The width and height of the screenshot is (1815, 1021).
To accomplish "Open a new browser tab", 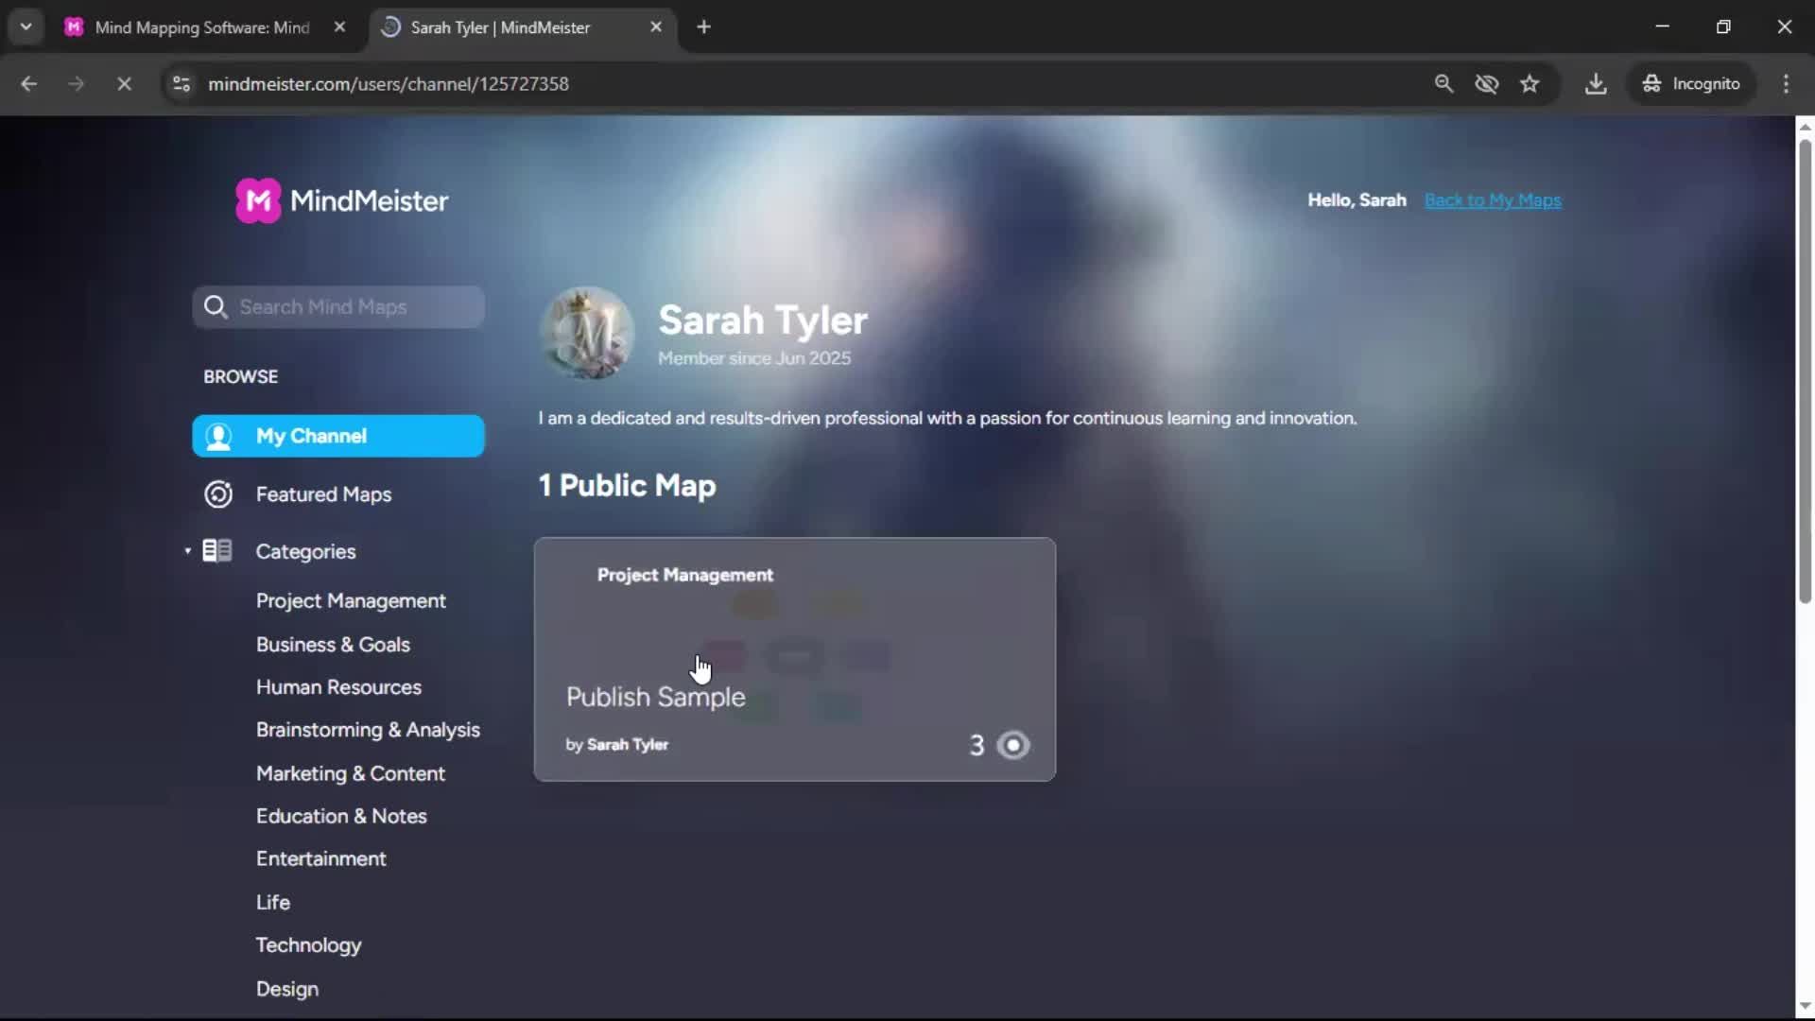I will [703, 27].
